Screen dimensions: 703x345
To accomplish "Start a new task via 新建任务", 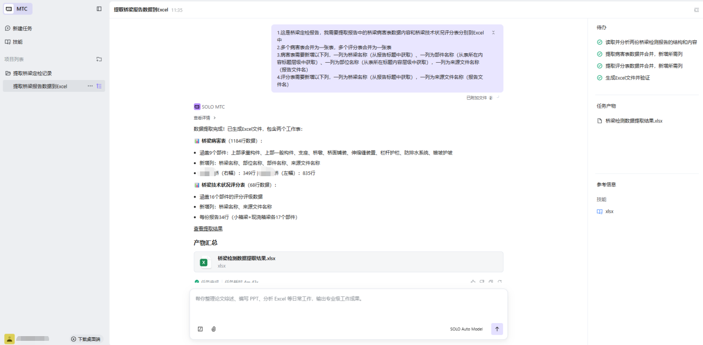I will (18, 28).
